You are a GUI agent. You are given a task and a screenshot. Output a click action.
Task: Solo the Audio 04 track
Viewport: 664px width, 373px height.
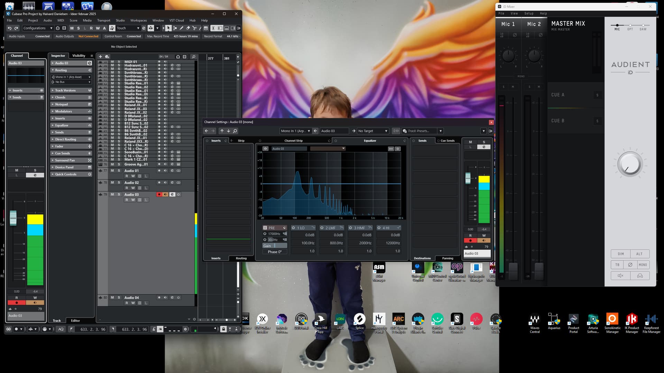point(119,297)
